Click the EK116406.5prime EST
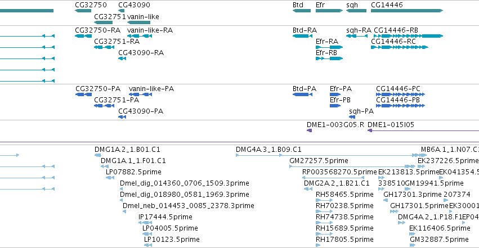Screen dimensions: 479x248 point(413,235)
